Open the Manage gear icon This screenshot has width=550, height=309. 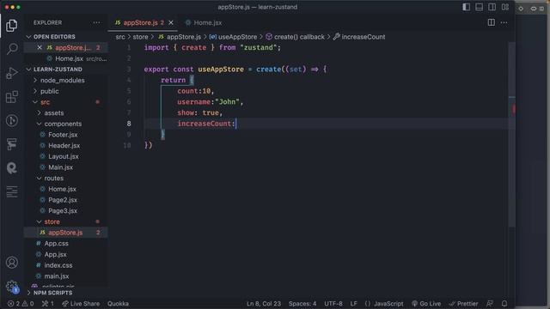12,286
